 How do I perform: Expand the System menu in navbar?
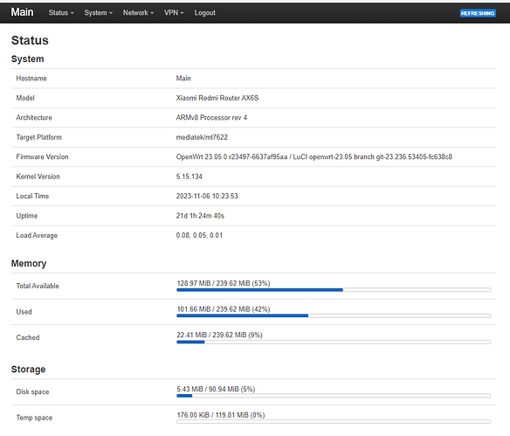point(98,13)
